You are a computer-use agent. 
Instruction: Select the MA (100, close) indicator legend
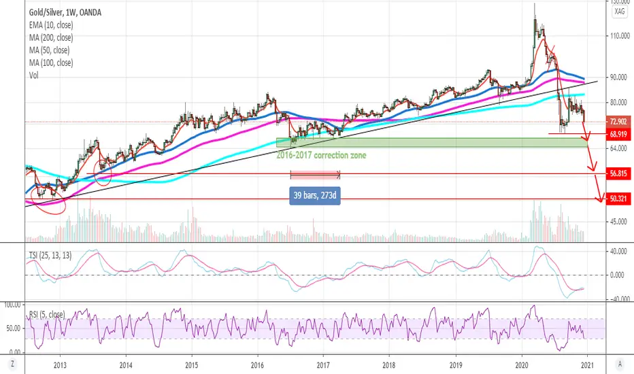tap(51, 63)
